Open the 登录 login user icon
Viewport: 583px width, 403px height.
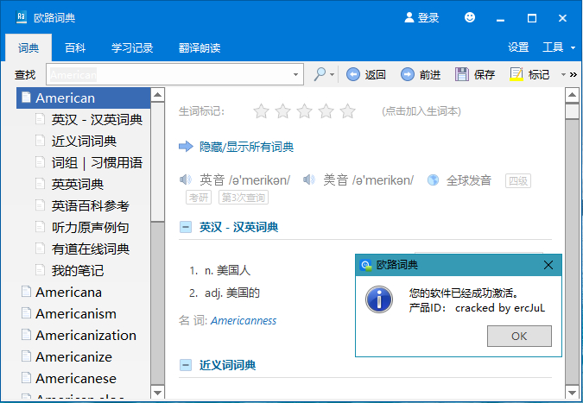(409, 17)
